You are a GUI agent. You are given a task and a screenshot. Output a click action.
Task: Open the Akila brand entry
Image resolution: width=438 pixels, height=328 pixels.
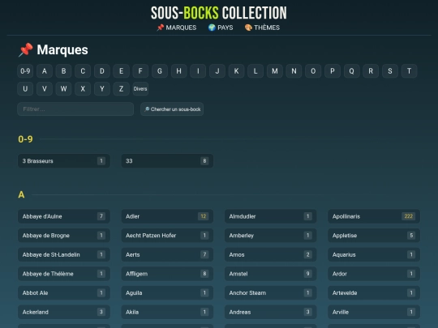[x=167, y=312]
